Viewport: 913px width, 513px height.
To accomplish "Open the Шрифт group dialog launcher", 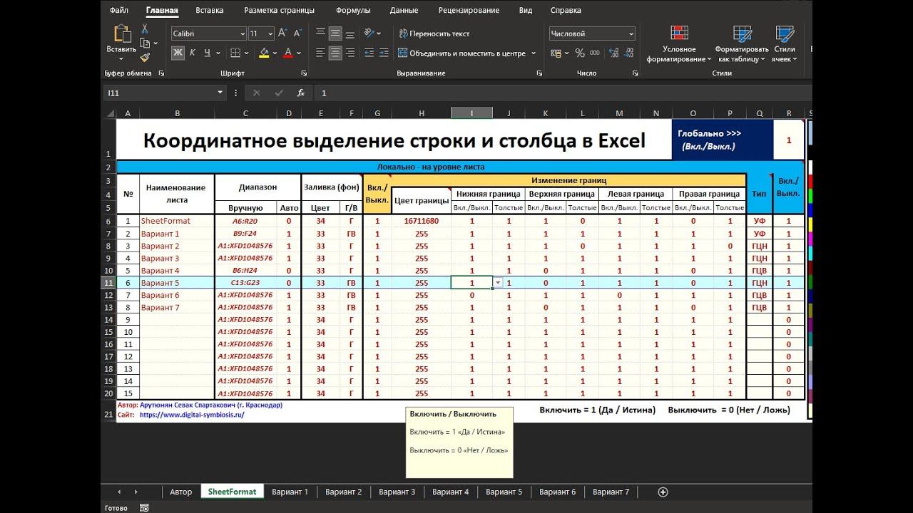I will [x=305, y=73].
